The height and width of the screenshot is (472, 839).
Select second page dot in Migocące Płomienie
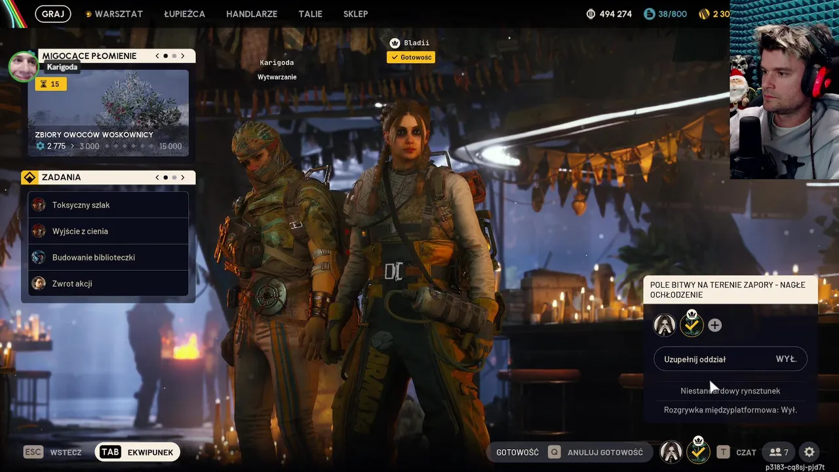pos(174,56)
